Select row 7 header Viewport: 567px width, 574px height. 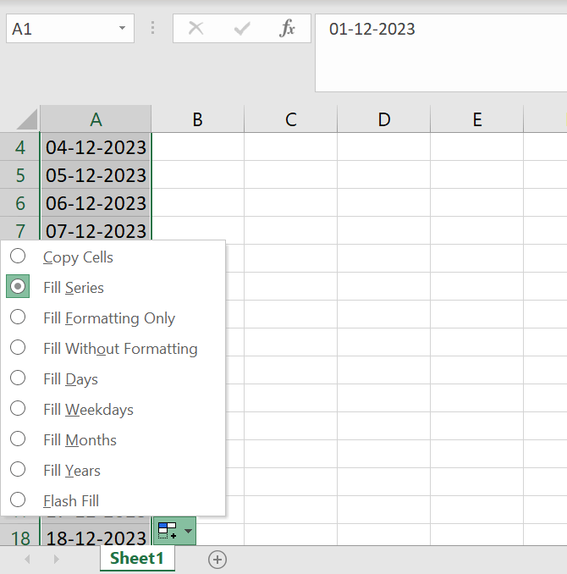point(19,229)
